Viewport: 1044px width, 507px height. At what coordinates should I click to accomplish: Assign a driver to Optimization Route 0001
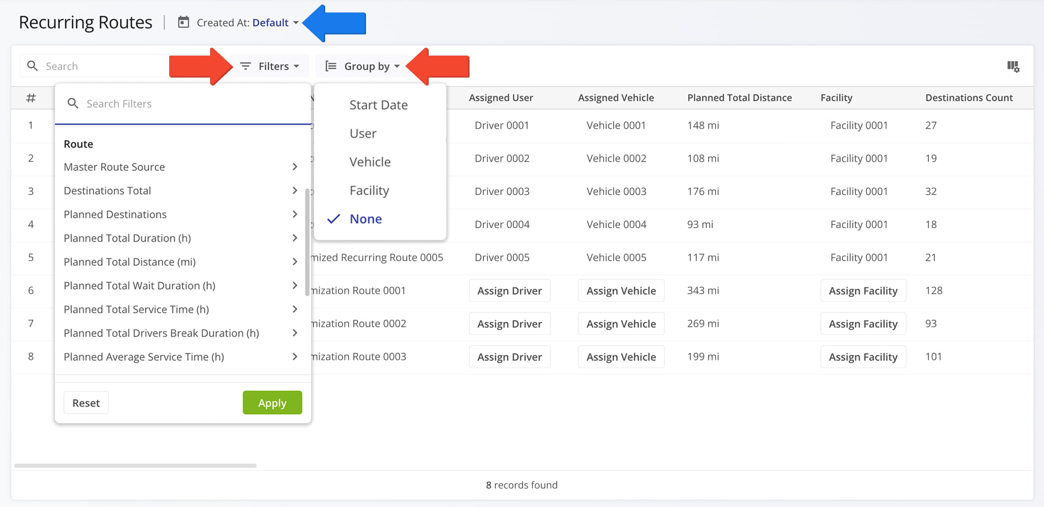point(509,290)
